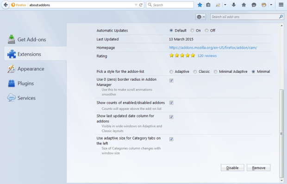The height and width of the screenshot is (184, 287).
Task: Click the Greasemonkey monkey face icon
Action: tap(264, 5)
